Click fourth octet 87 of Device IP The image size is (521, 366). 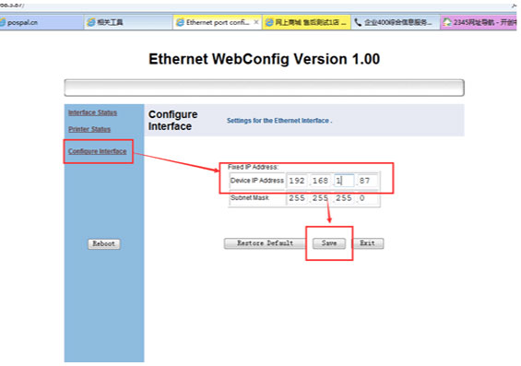point(367,181)
